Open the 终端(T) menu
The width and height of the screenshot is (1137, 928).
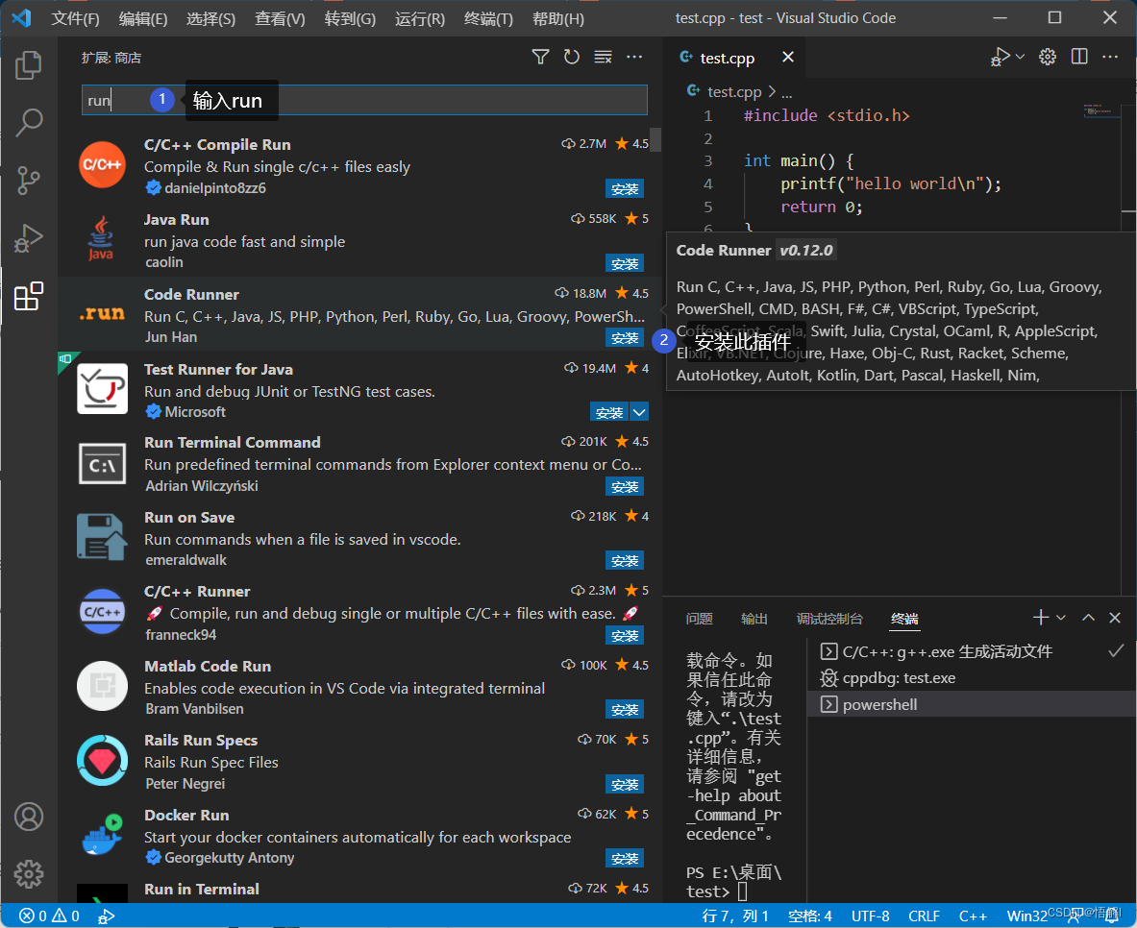[x=489, y=18]
